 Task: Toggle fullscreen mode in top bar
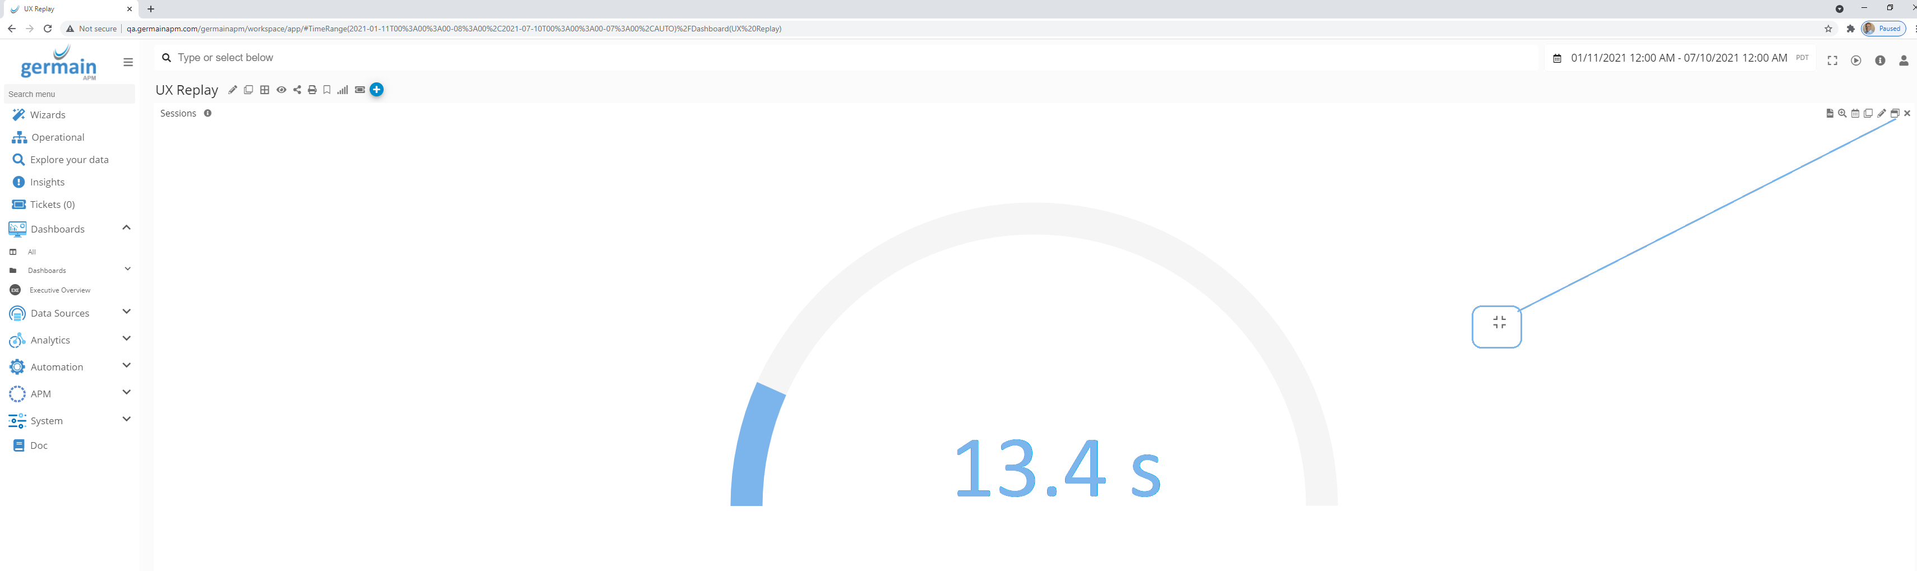[x=1832, y=61]
